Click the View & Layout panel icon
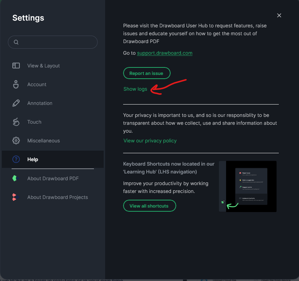The height and width of the screenshot is (281, 299). point(16,66)
